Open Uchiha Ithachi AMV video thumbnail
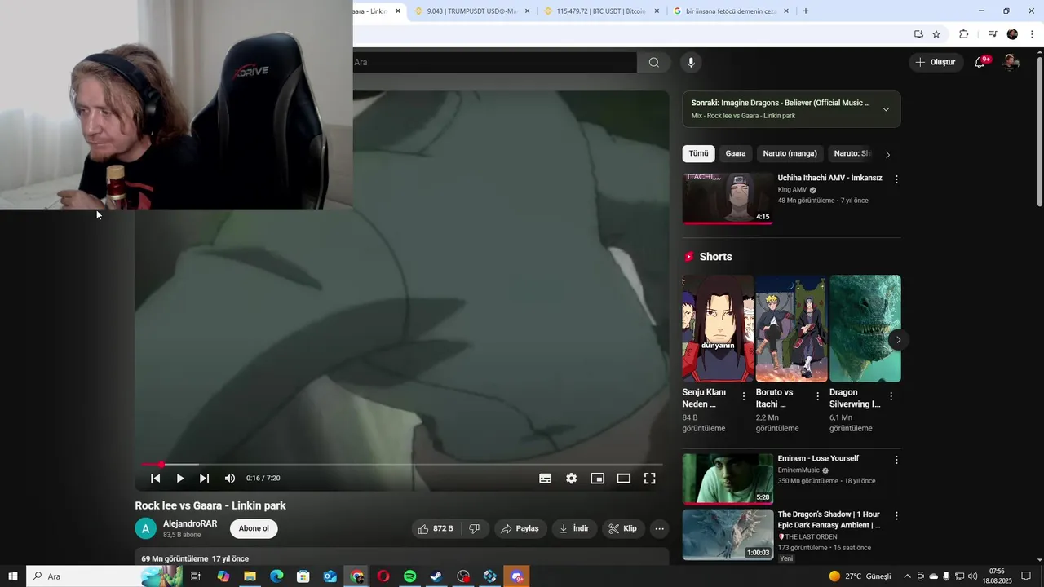This screenshot has width=1044, height=587. [728, 197]
